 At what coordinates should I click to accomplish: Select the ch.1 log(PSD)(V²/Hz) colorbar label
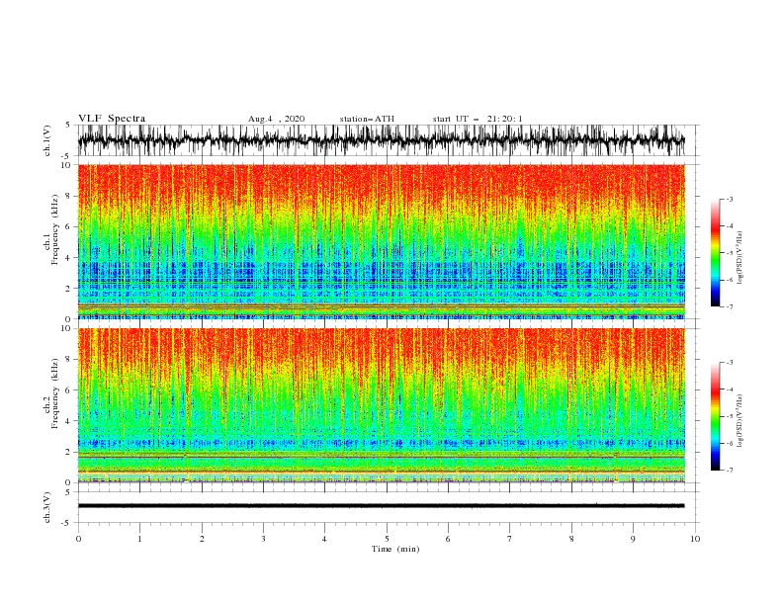point(740,258)
